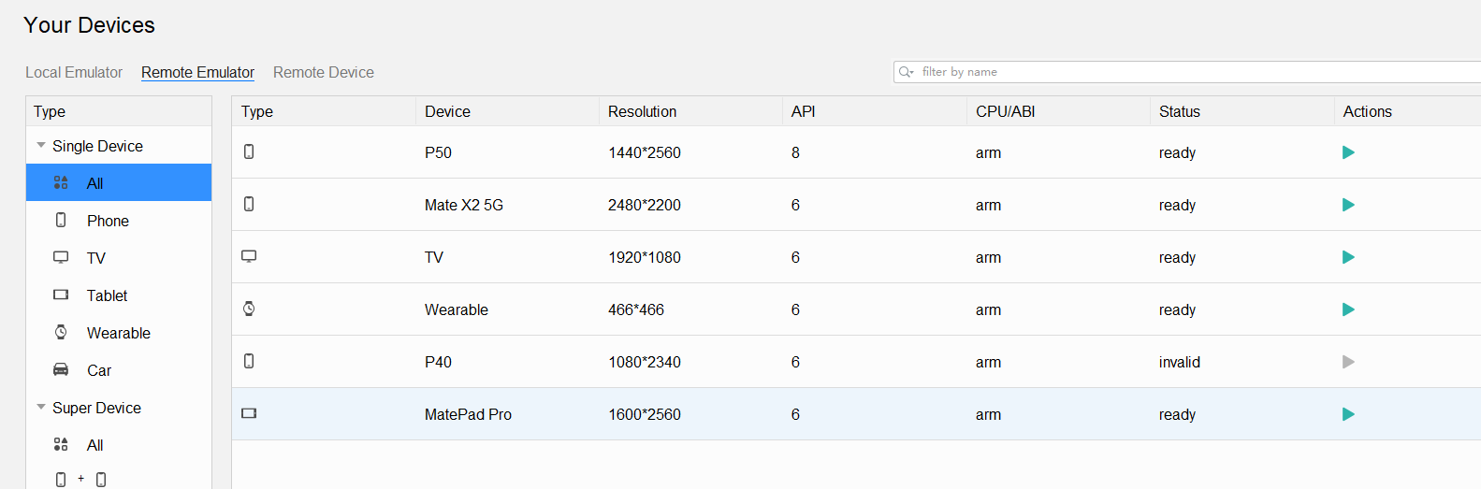Viewport: 1481px width, 489px height.
Task: Select the MatePad Pro device name
Action: 468,414
